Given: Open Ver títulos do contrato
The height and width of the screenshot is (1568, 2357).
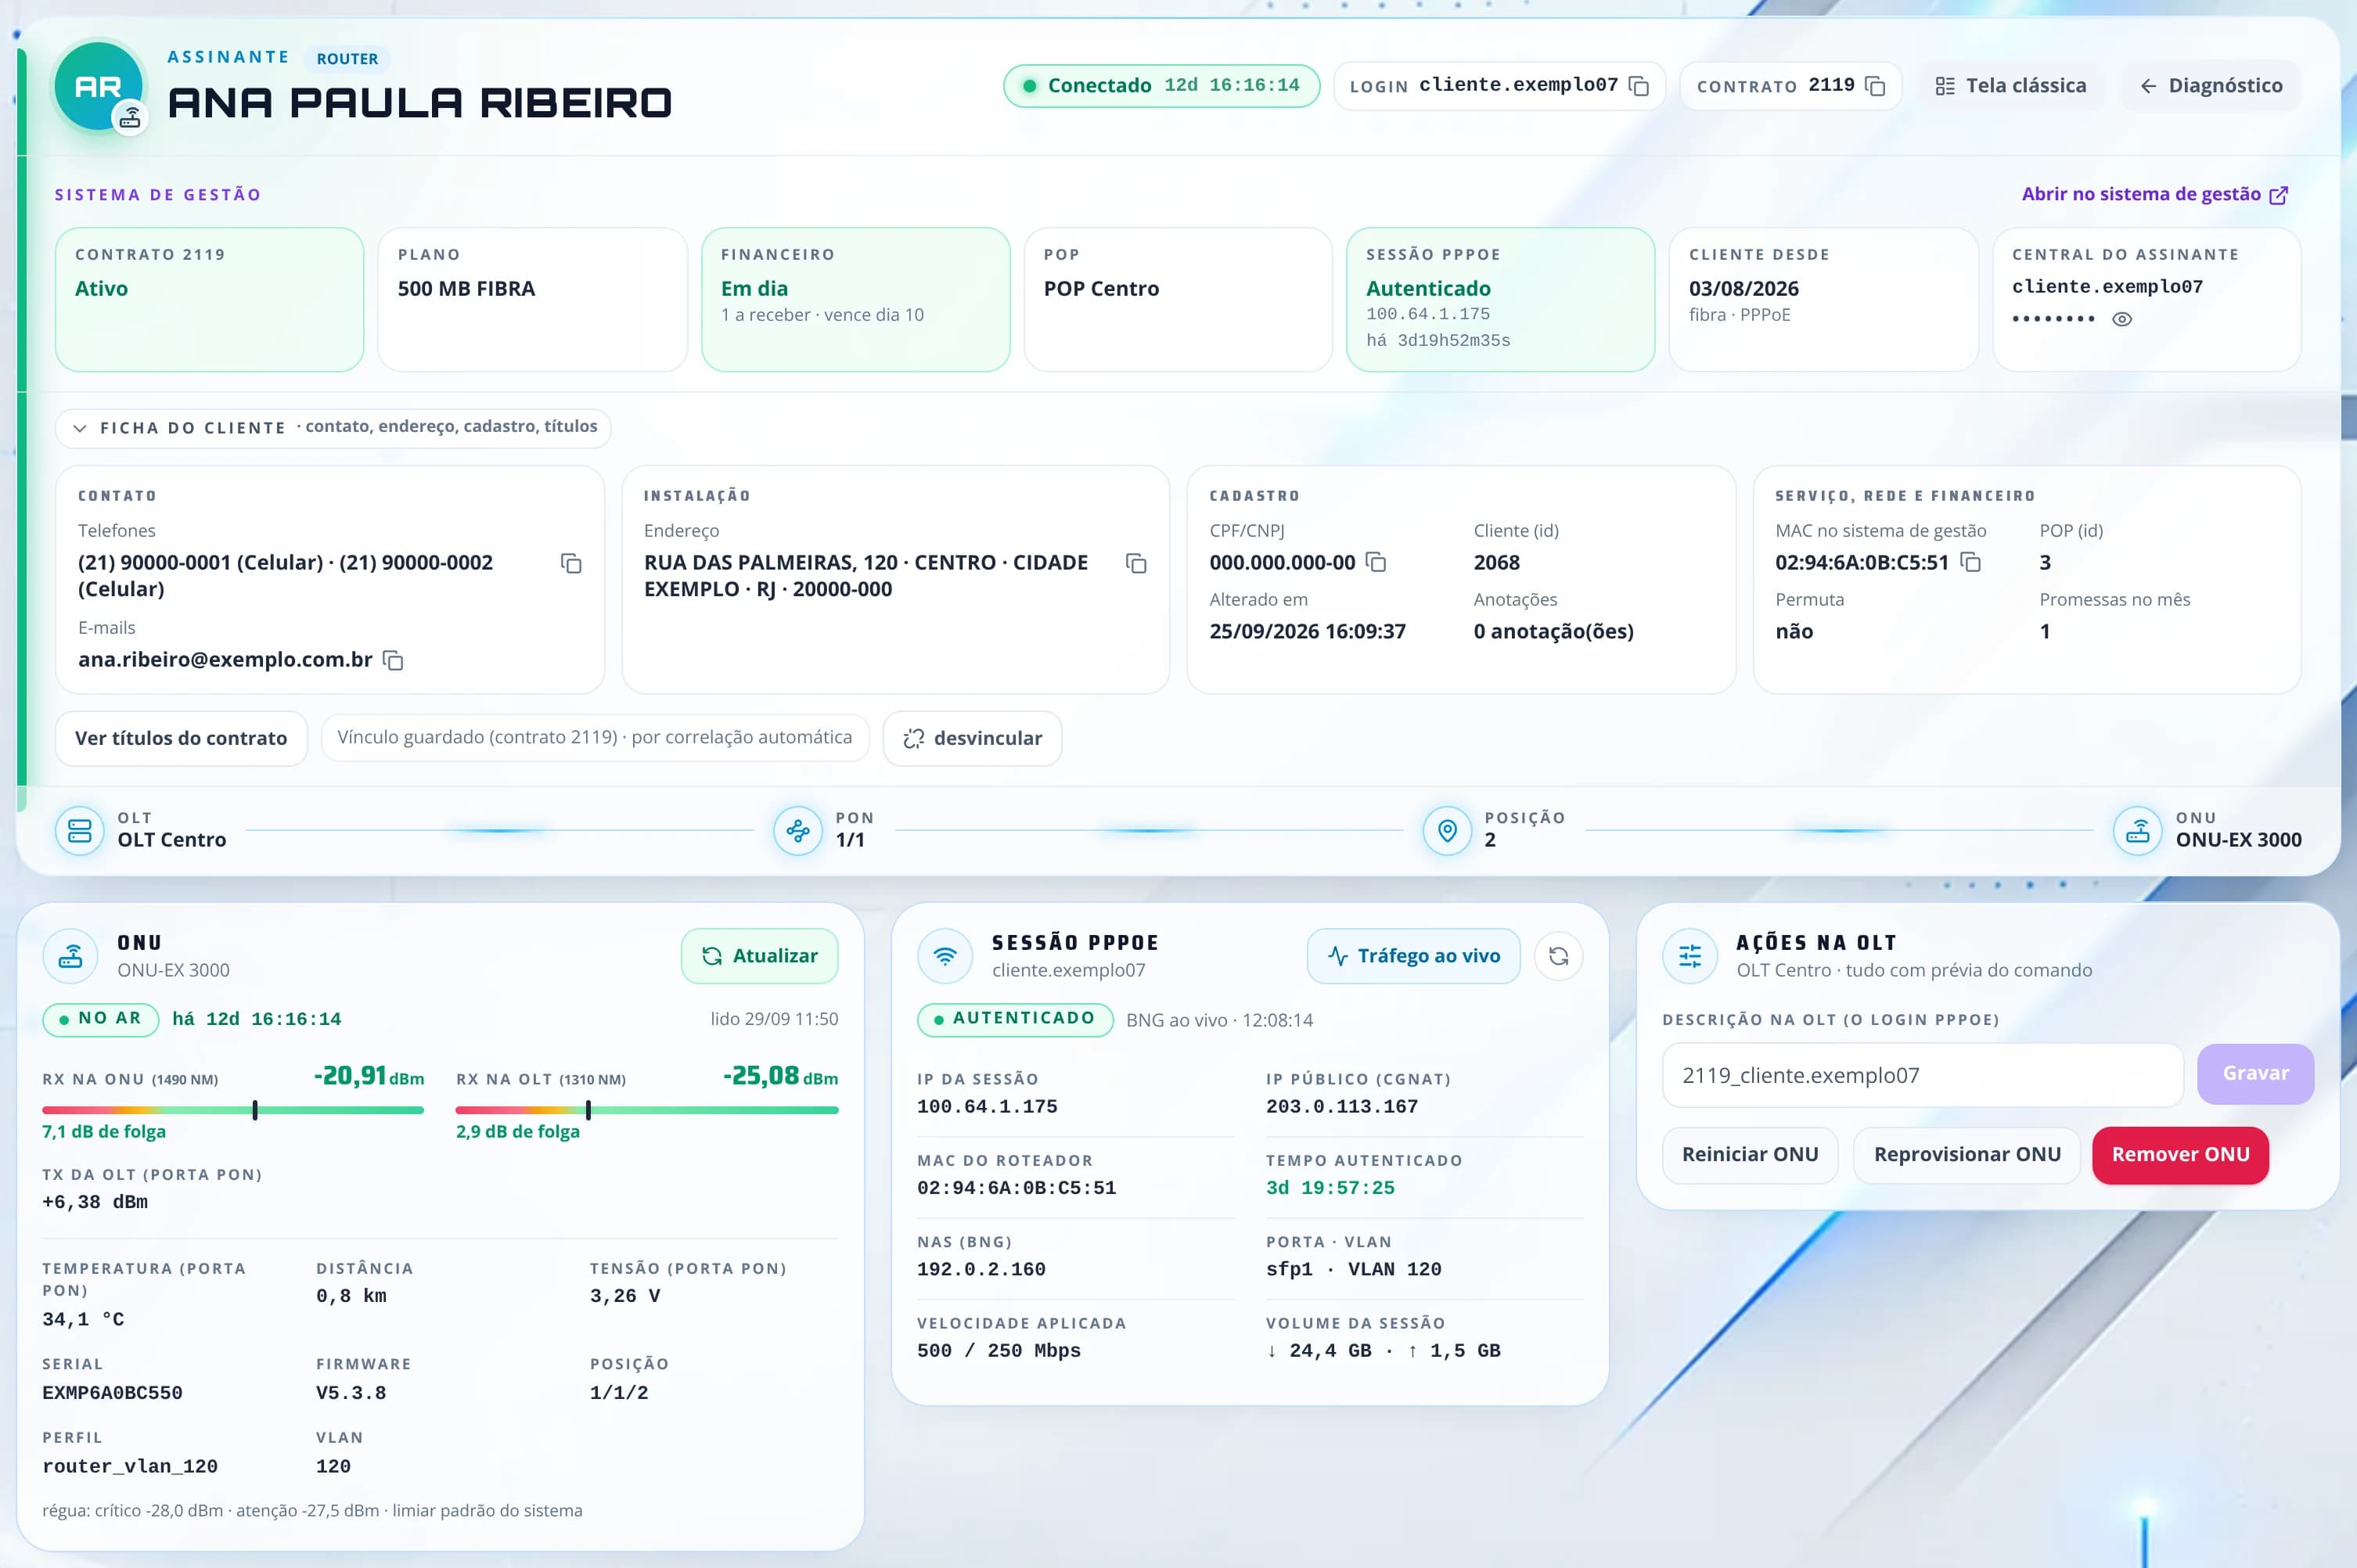Looking at the screenshot, I should tap(181, 738).
